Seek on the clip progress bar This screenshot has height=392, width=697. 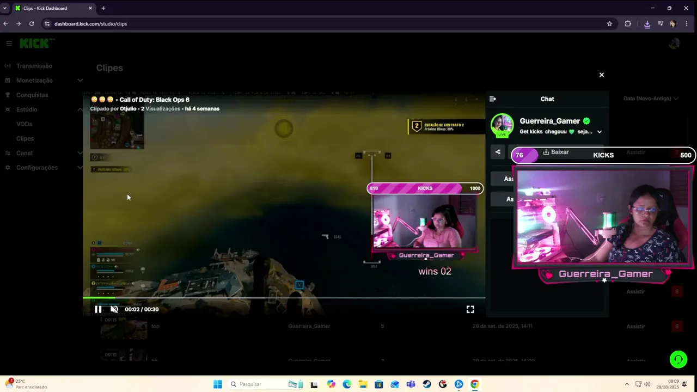click(284, 298)
